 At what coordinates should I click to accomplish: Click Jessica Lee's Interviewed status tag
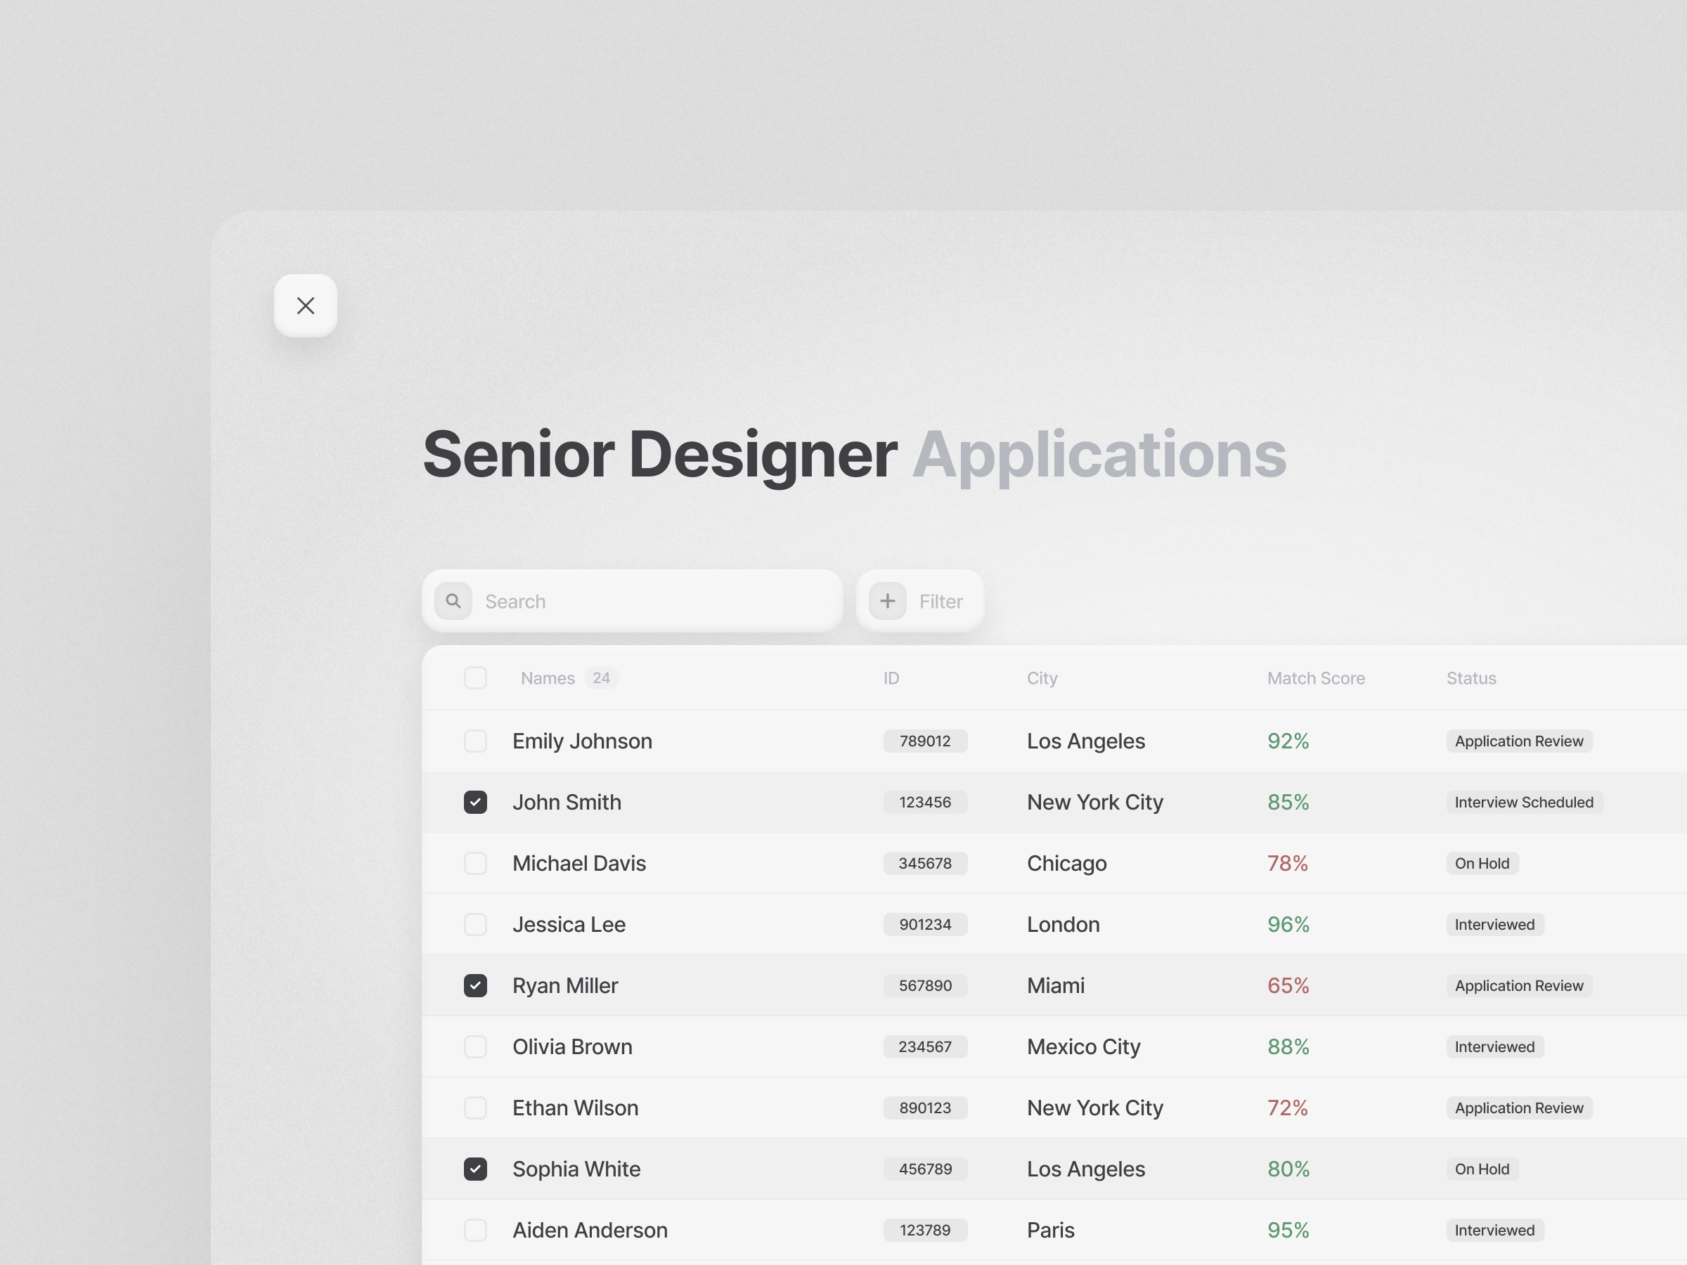[1495, 924]
